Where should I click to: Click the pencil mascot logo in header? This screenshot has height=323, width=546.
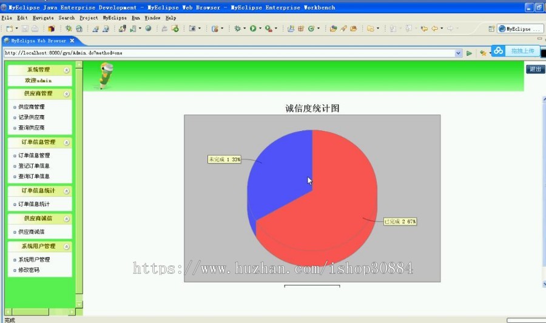(x=106, y=75)
